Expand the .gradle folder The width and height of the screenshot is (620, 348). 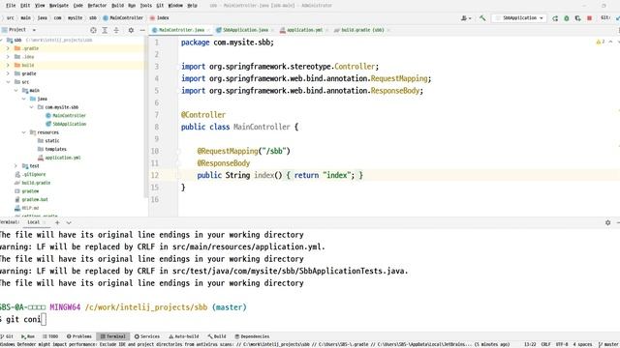[x=8, y=48]
